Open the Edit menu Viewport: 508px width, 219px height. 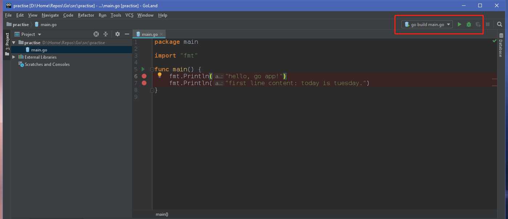tap(20, 15)
